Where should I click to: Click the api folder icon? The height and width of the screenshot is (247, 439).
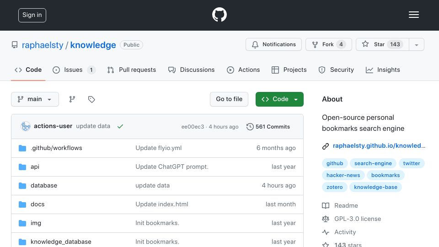22,166
